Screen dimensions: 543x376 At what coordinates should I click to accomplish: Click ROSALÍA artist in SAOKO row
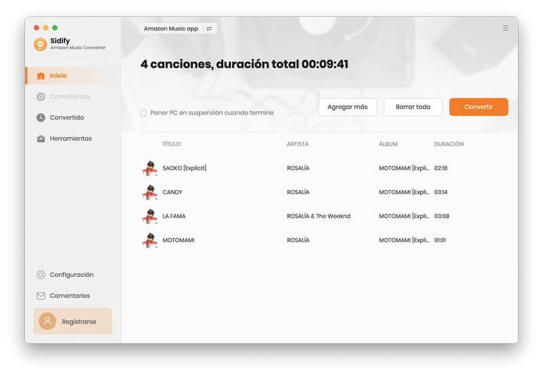pyautogui.click(x=298, y=168)
